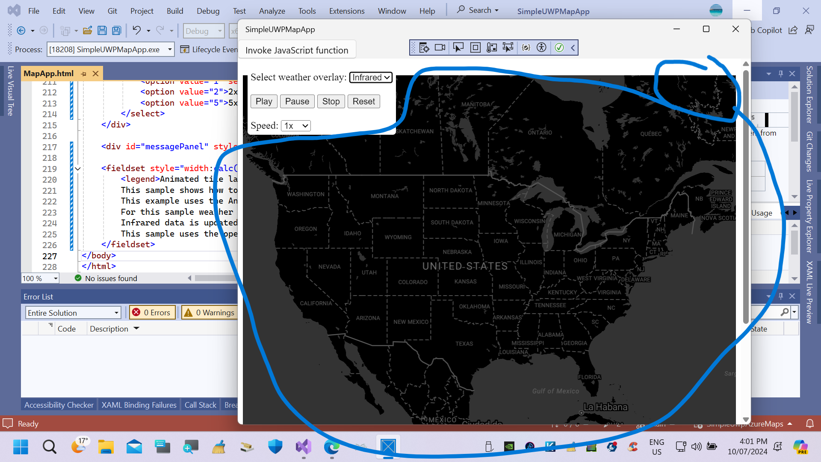Image resolution: width=821 pixels, height=462 pixels.
Task: Click the map app vertical scrollbar
Action: click(x=746, y=197)
